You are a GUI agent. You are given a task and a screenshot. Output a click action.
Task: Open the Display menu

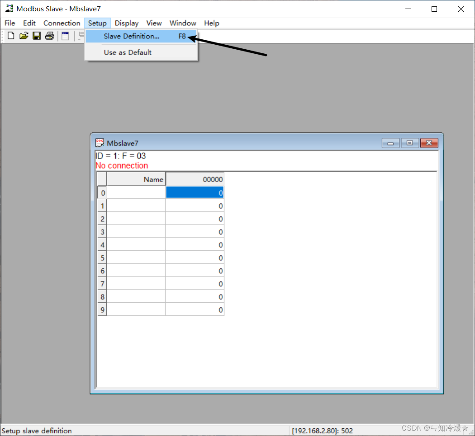point(126,23)
